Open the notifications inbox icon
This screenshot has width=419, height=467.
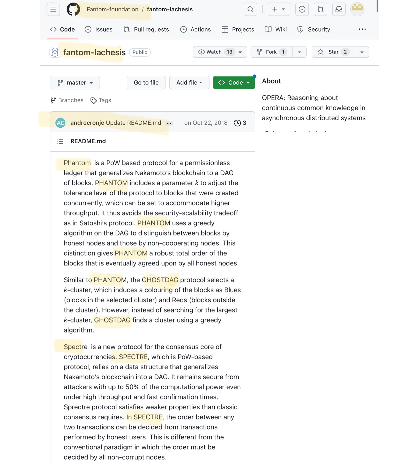339,9
